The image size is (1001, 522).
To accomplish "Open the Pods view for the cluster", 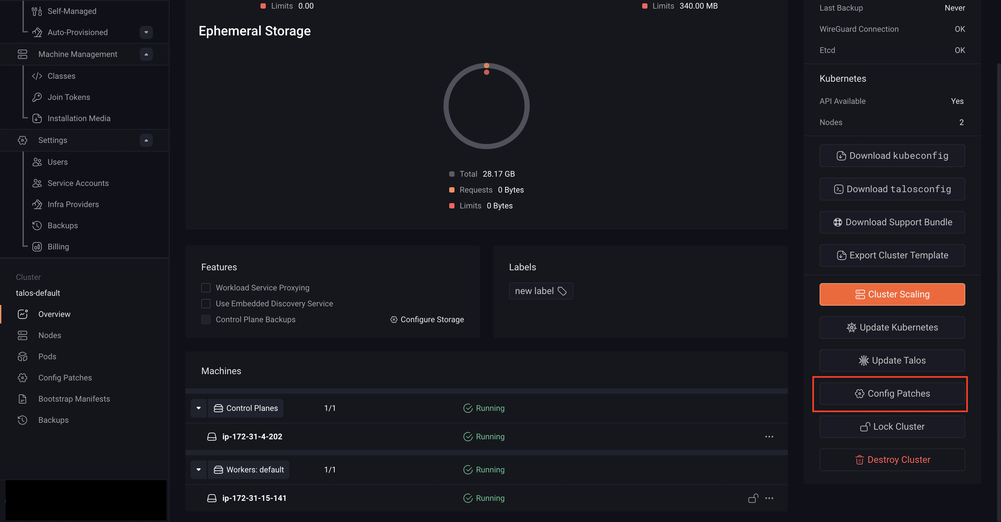I will point(47,356).
